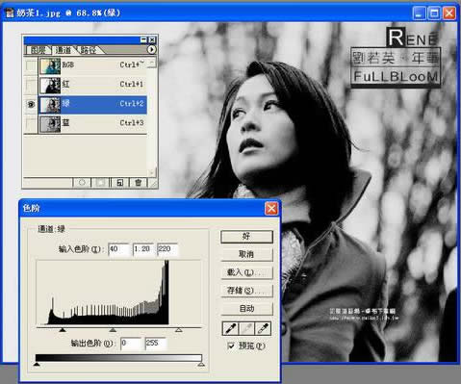The width and height of the screenshot is (461, 384).
Task: Click the trash icon to delete the channel
Action: (x=138, y=183)
